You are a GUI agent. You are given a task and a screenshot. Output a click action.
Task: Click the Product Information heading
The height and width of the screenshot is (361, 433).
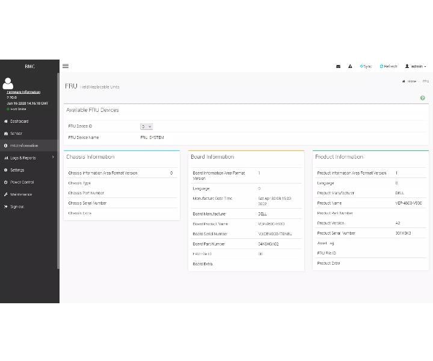[x=339, y=156]
